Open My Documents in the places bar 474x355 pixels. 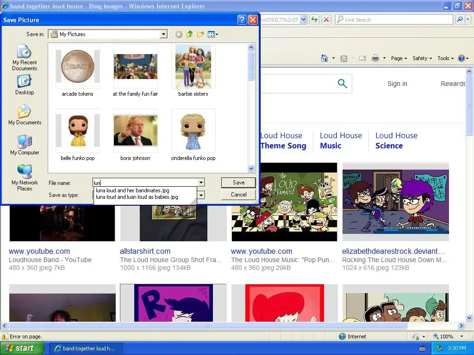click(x=25, y=115)
